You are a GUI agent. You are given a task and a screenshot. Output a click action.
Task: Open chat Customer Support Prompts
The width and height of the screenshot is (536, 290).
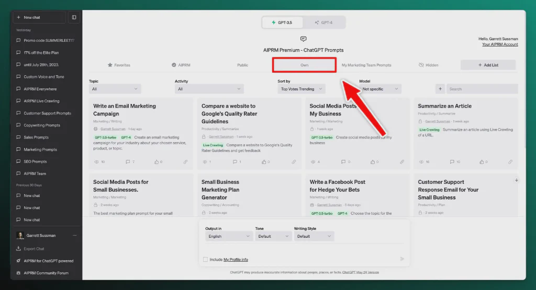46,113
